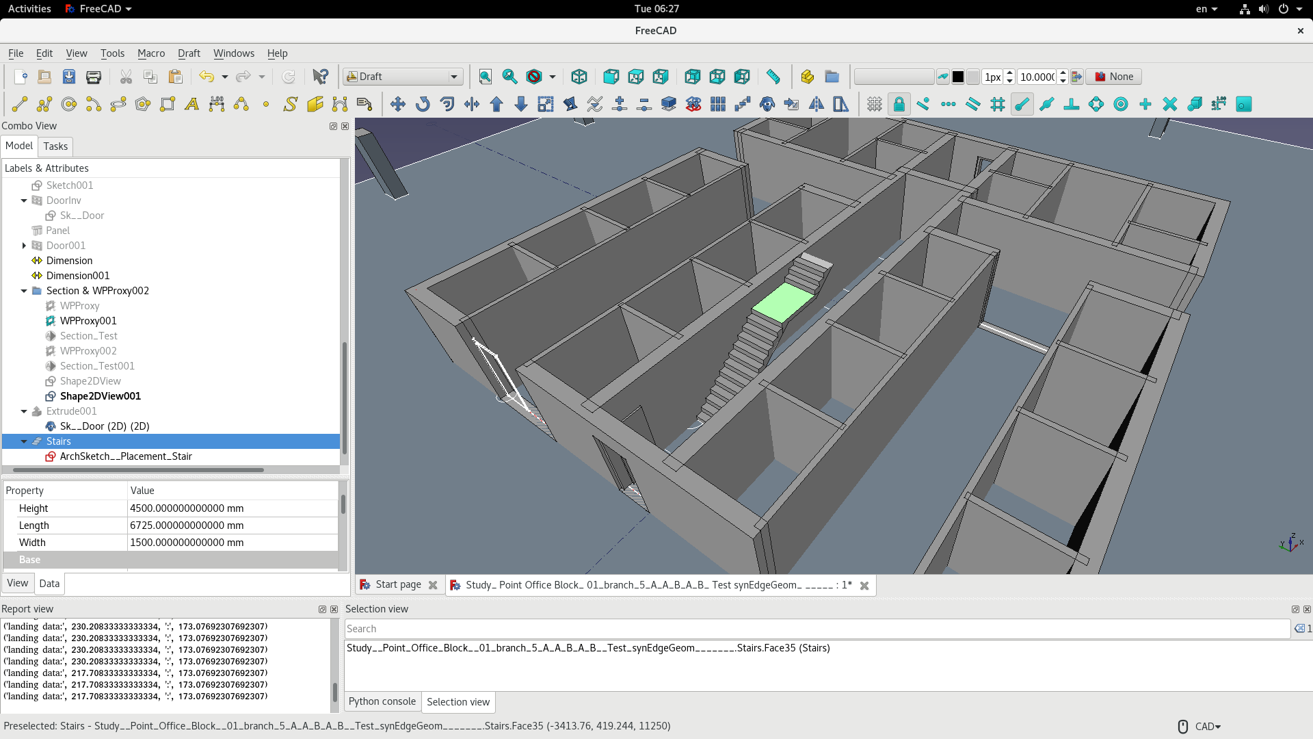1313x739 pixels.
Task: Collapse the Section & WPProxy002 group
Action: (x=24, y=291)
